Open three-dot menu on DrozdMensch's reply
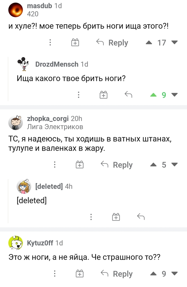 [79, 95]
